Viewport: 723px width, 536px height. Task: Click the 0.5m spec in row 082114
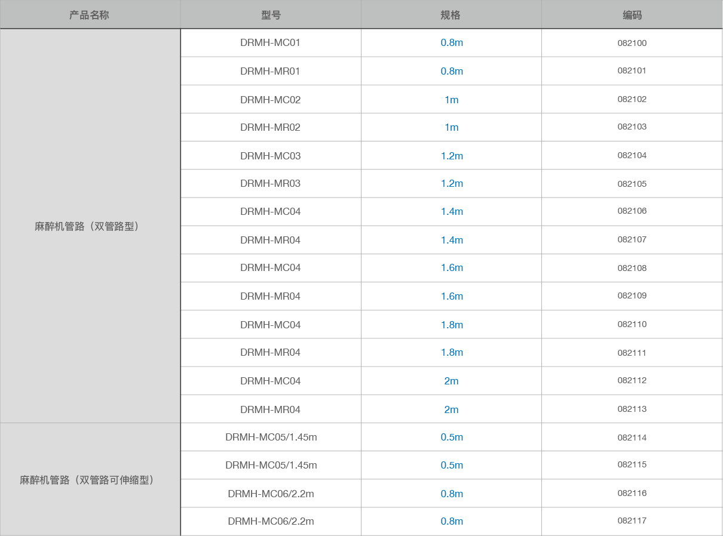[x=452, y=437]
